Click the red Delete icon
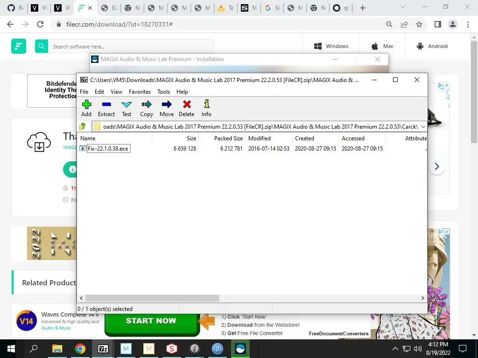This screenshot has height=358, width=478. (187, 108)
